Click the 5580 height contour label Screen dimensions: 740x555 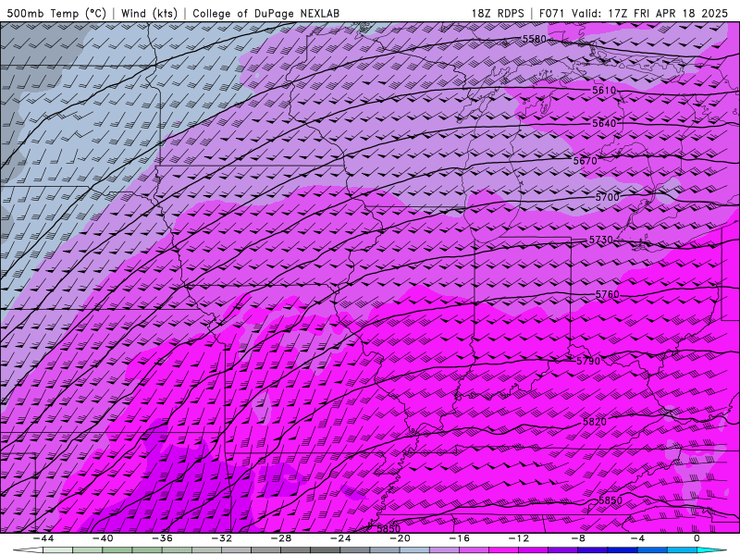(x=535, y=39)
